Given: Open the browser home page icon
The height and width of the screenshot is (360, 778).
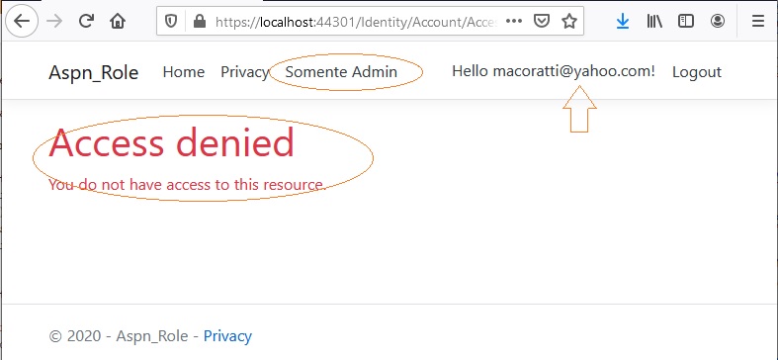Looking at the screenshot, I should click(118, 21).
